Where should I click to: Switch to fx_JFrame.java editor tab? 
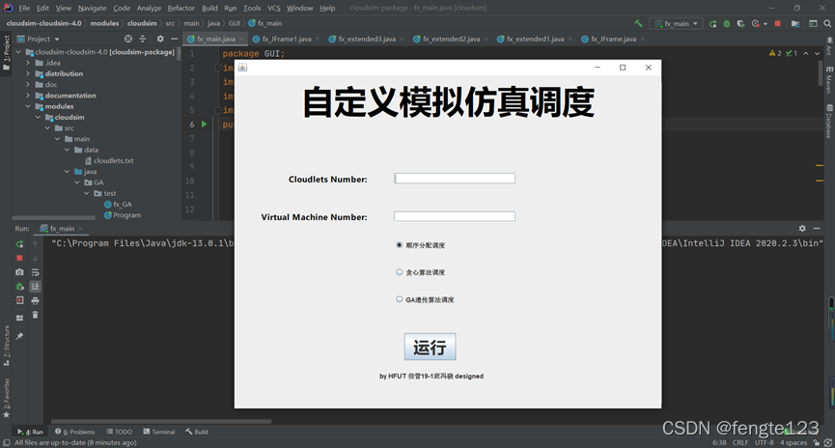[x=614, y=39]
